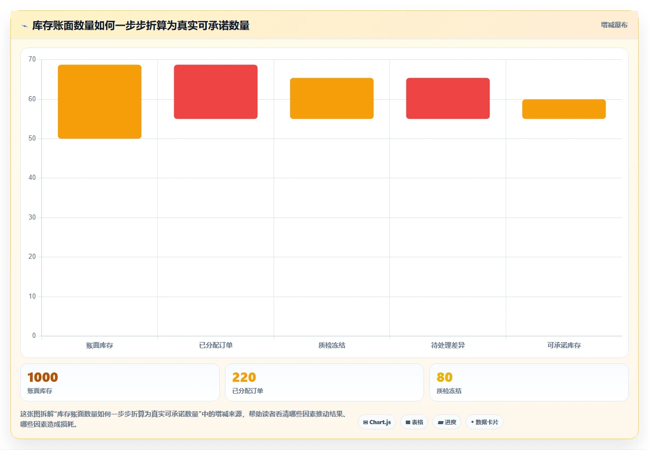Click the Chart.js tag chip
The height and width of the screenshot is (450, 649).
pyautogui.click(x=377, y=422)
